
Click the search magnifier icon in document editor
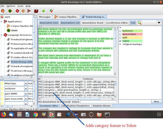point(140,23)
